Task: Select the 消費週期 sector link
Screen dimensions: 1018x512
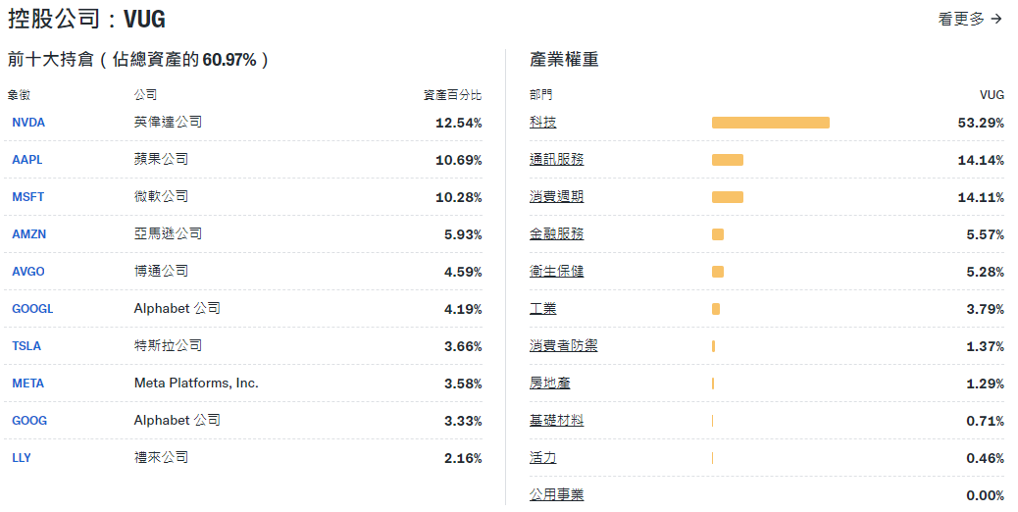Action: point(556,197)
